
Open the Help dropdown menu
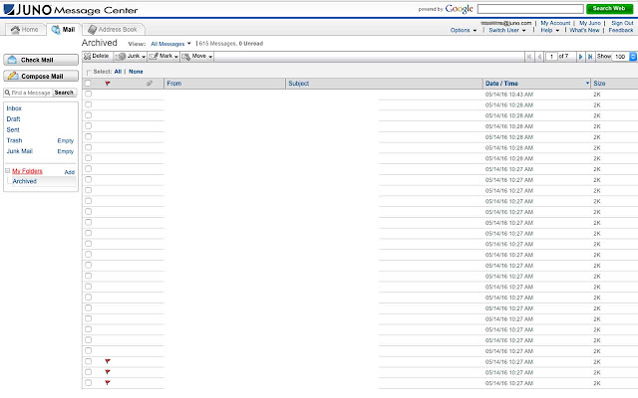pyautogui.click(x=549, y=30)
